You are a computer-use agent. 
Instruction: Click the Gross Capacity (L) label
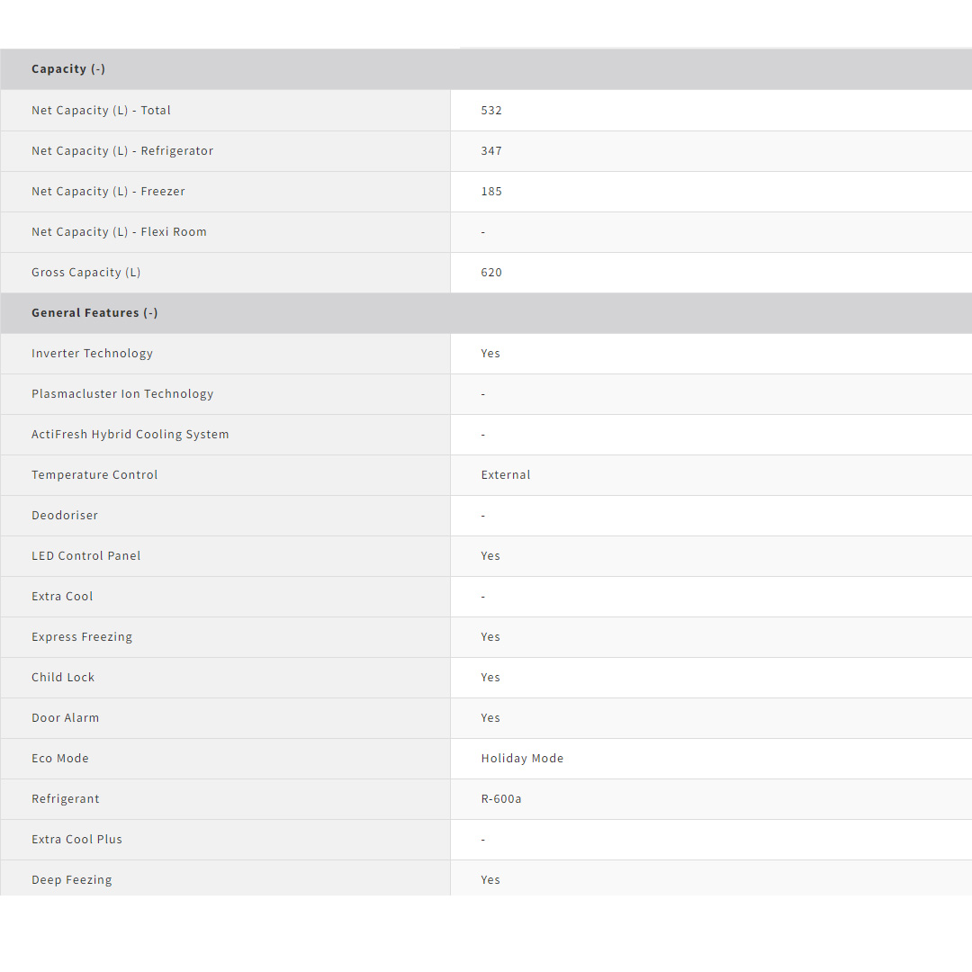pos(86,273)
